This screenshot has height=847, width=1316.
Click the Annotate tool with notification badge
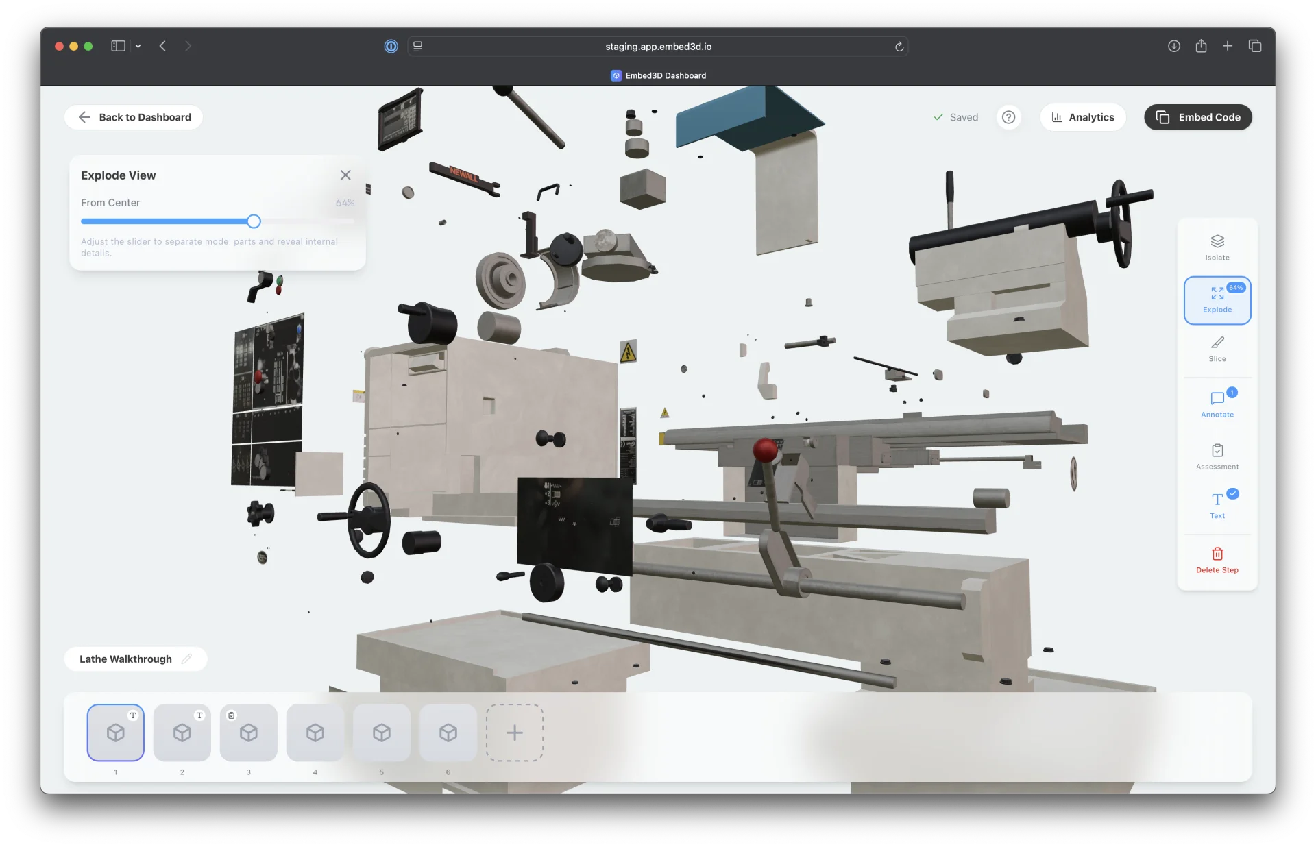(x=1217, y=404)
